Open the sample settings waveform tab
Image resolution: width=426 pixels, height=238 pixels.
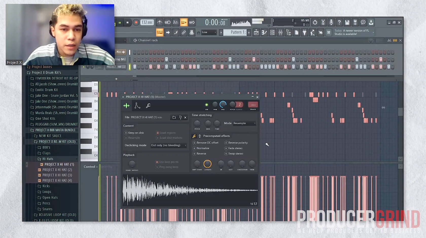(127, 106)
